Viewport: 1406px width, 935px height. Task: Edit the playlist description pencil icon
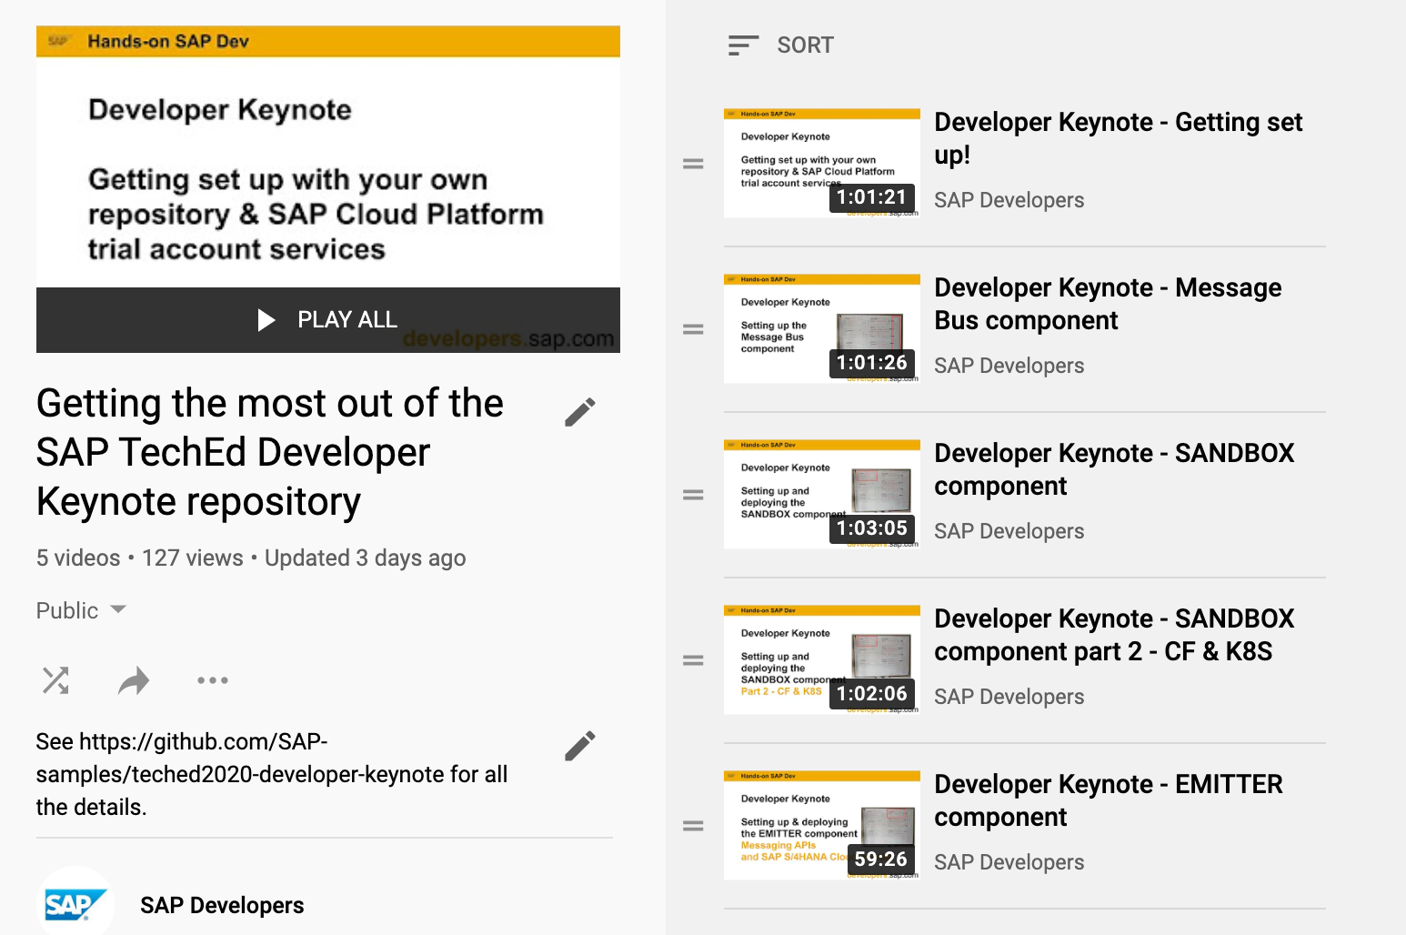pos(579,746)
